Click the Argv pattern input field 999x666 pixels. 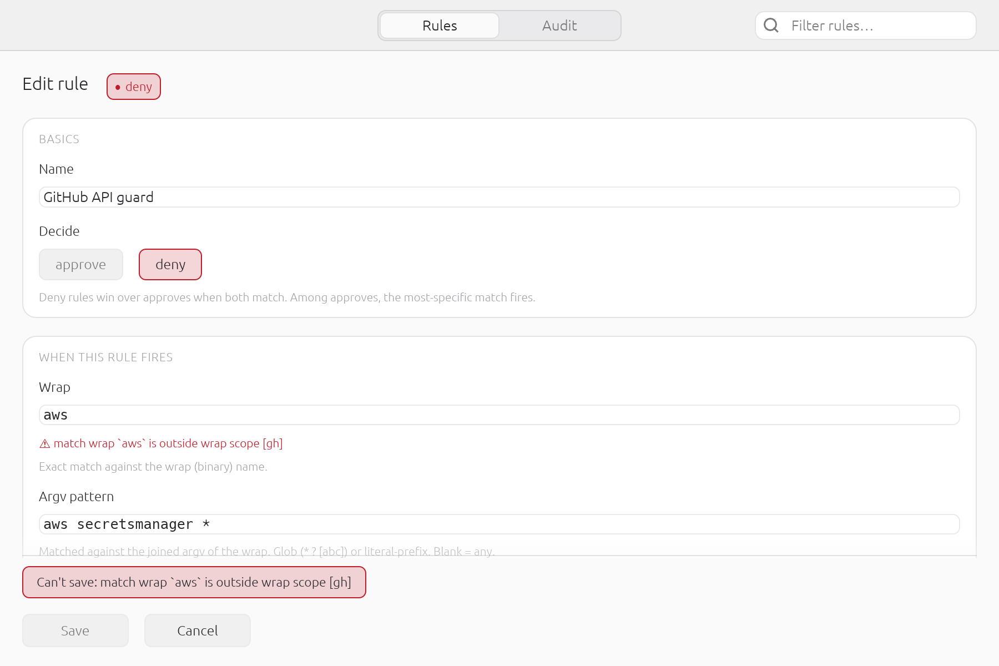(x=500, y=524)
